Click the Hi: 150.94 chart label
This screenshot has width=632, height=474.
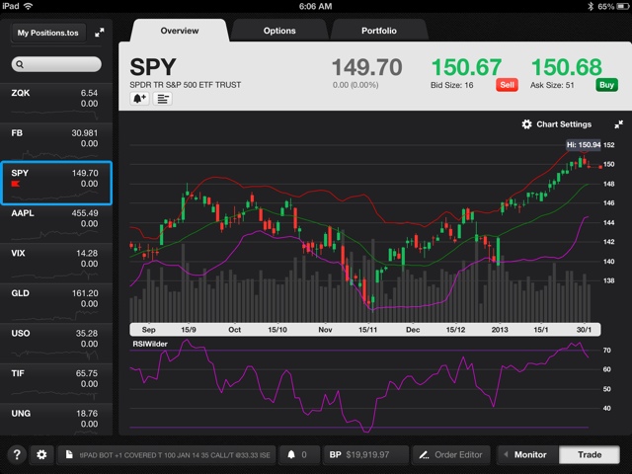pos(584,145)
